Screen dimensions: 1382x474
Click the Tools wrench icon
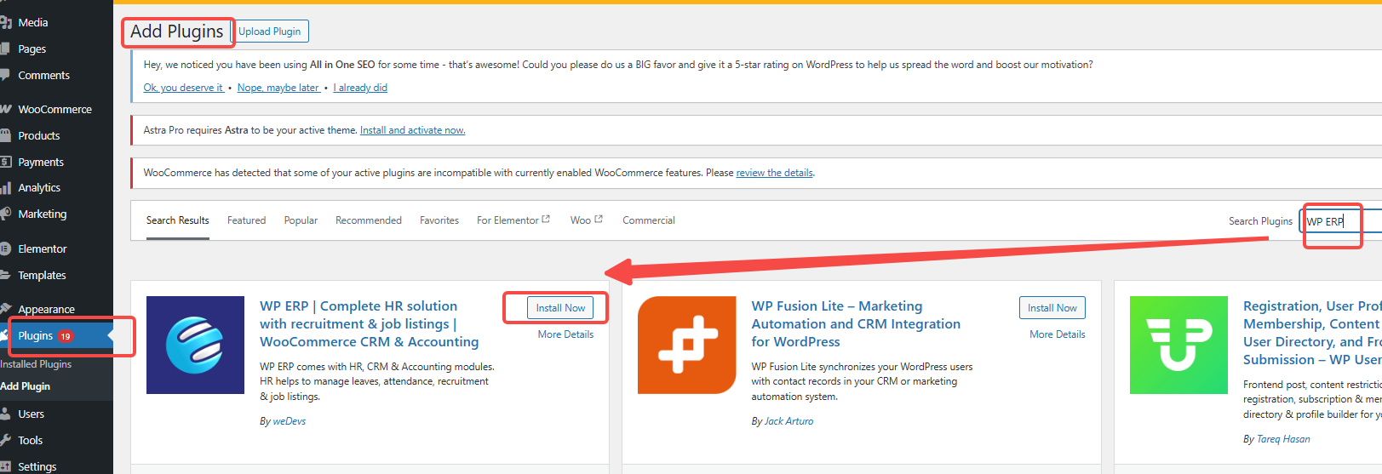[x=6, y=441]
